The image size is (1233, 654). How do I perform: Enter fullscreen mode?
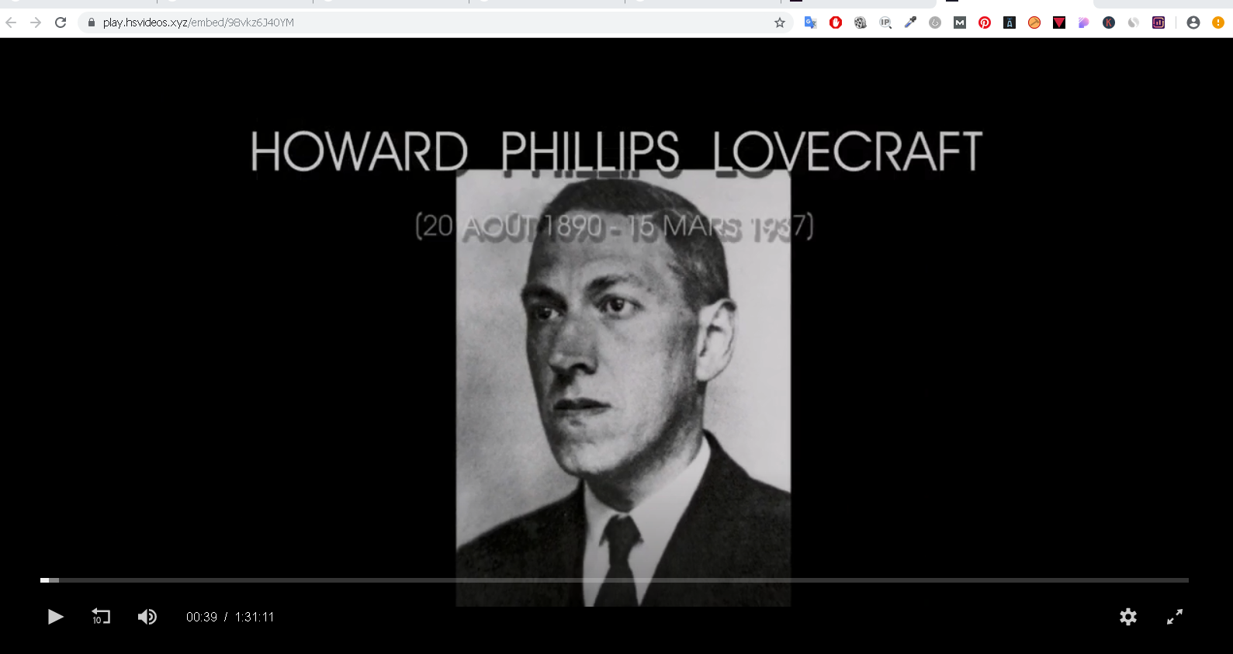(1175, 617)
